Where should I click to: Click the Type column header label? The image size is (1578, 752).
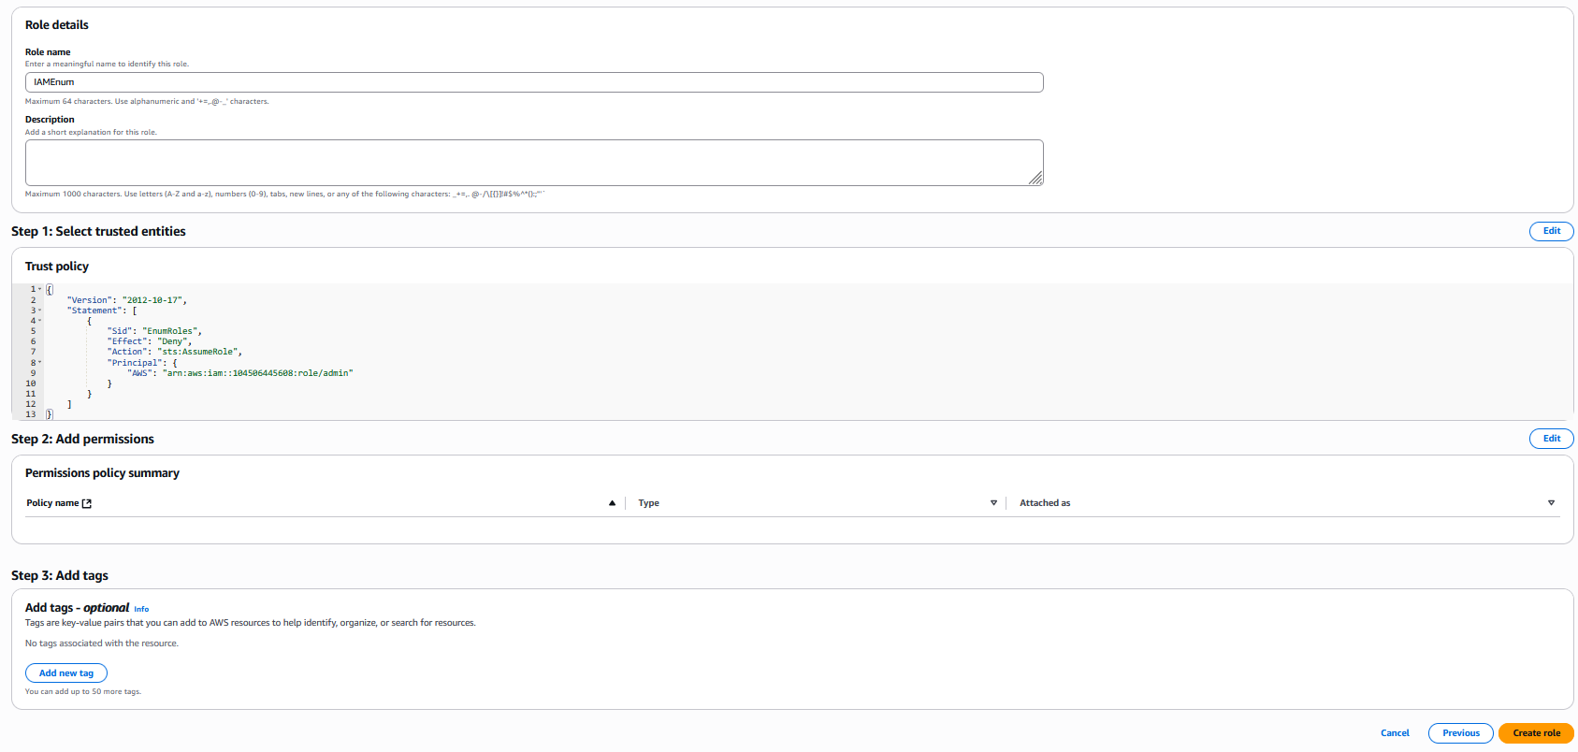[x=648, y=503]
